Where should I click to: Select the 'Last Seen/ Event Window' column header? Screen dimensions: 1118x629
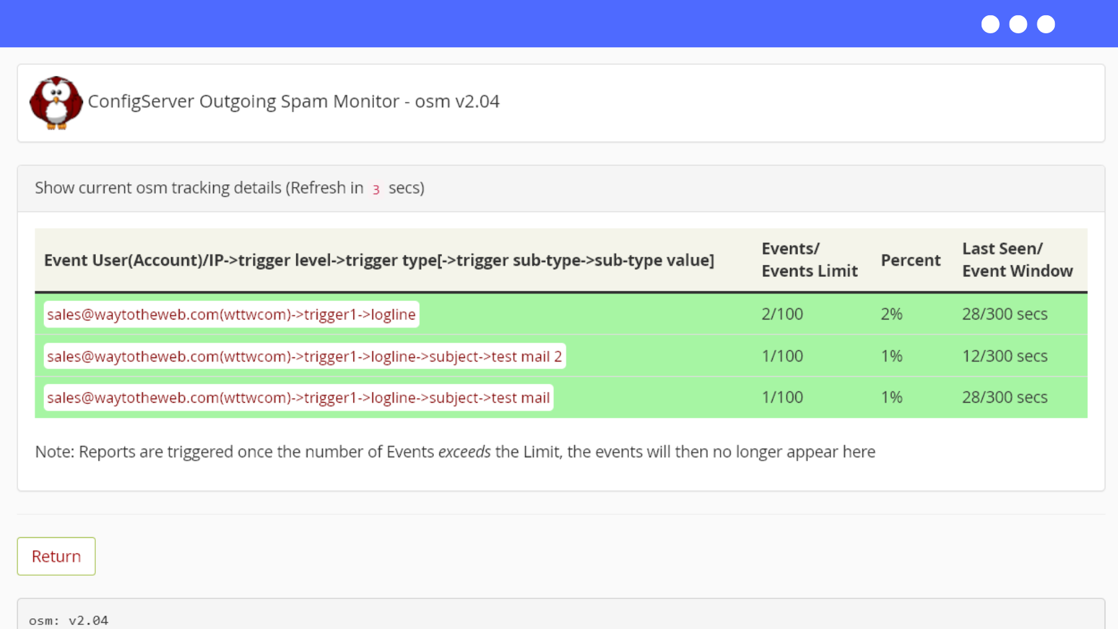pos(1018,260)
